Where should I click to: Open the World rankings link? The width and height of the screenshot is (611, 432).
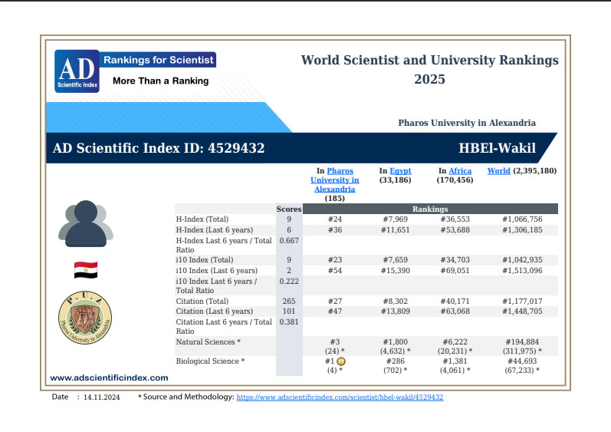tap(499, 171)
